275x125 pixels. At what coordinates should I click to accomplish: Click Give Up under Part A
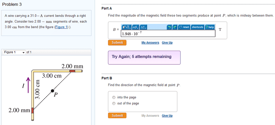pyautogui.click(x=167, y=43)
